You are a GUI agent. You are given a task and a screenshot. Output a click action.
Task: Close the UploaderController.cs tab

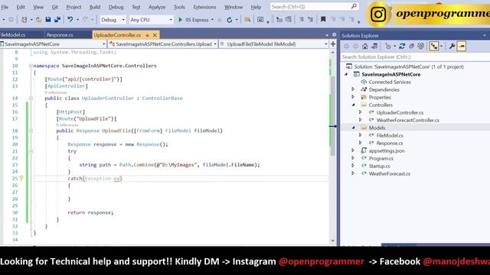[155, 35]
